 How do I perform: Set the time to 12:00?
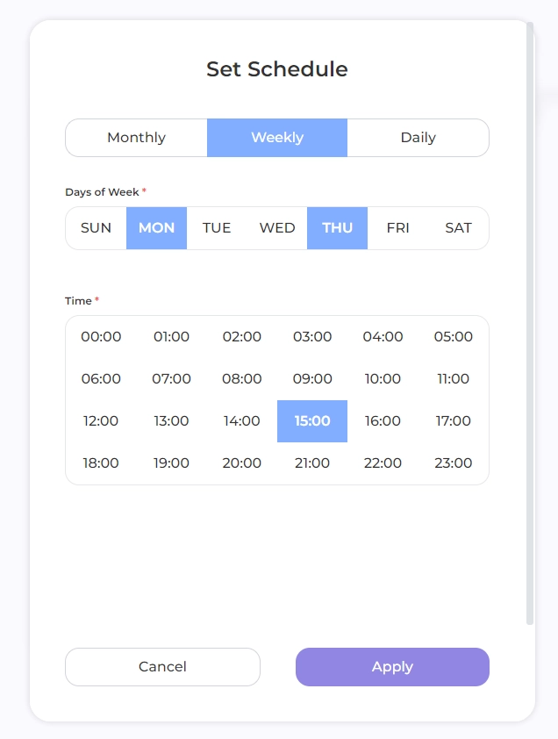tap(101, 421)
